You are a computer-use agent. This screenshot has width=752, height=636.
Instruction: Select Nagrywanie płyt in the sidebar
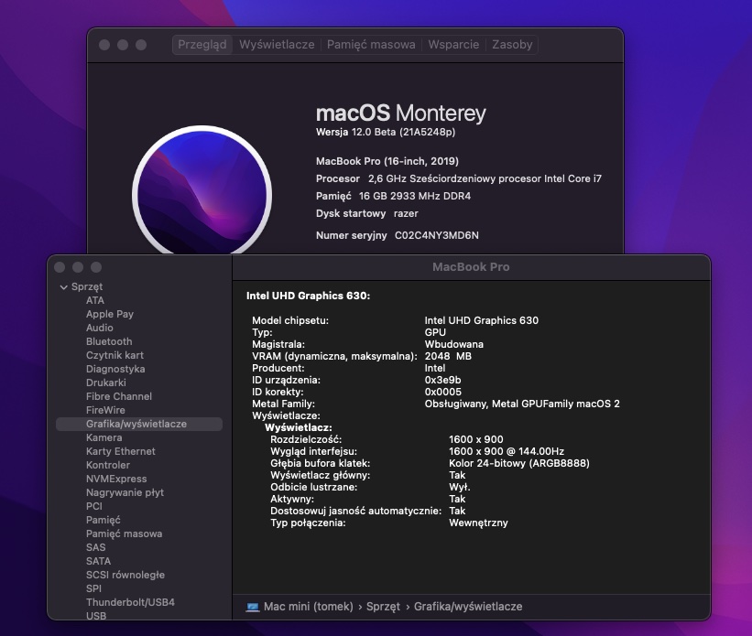tap(125, 492)
